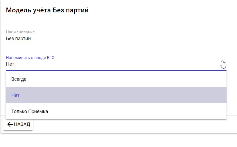Screen dimensions: 237x147
Task: Click the Наименование field label
Action: coord(20,32)
